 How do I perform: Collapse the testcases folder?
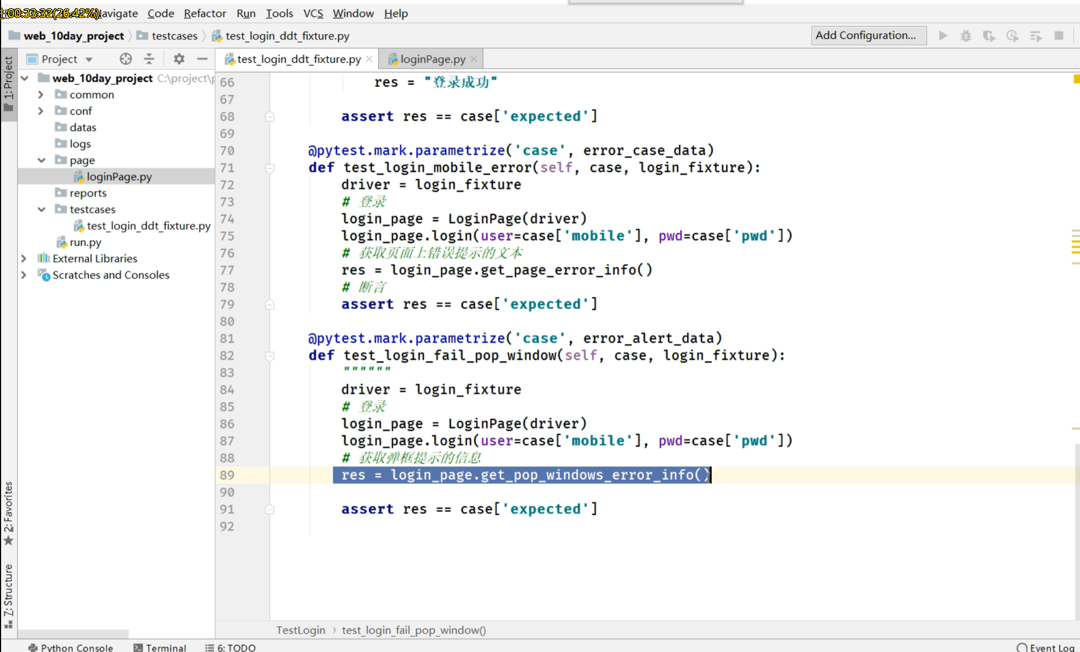click(42, 209)
